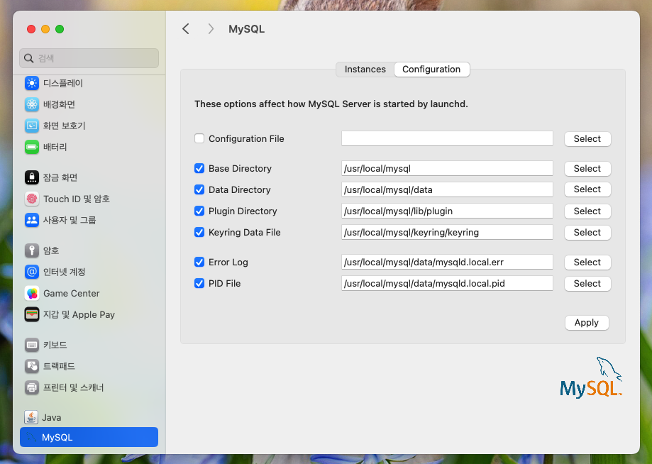This screenshot has height=464, width=652.
Task: Disable the Error Log checkbox
Action: [199, 262]
